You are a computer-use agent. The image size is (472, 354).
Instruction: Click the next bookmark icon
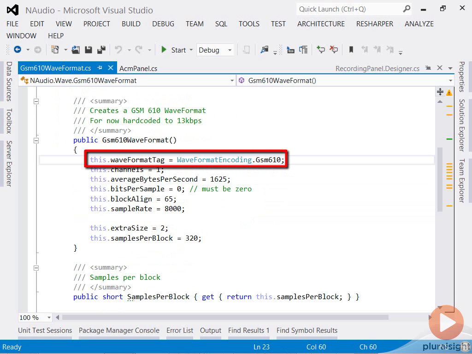377,50
